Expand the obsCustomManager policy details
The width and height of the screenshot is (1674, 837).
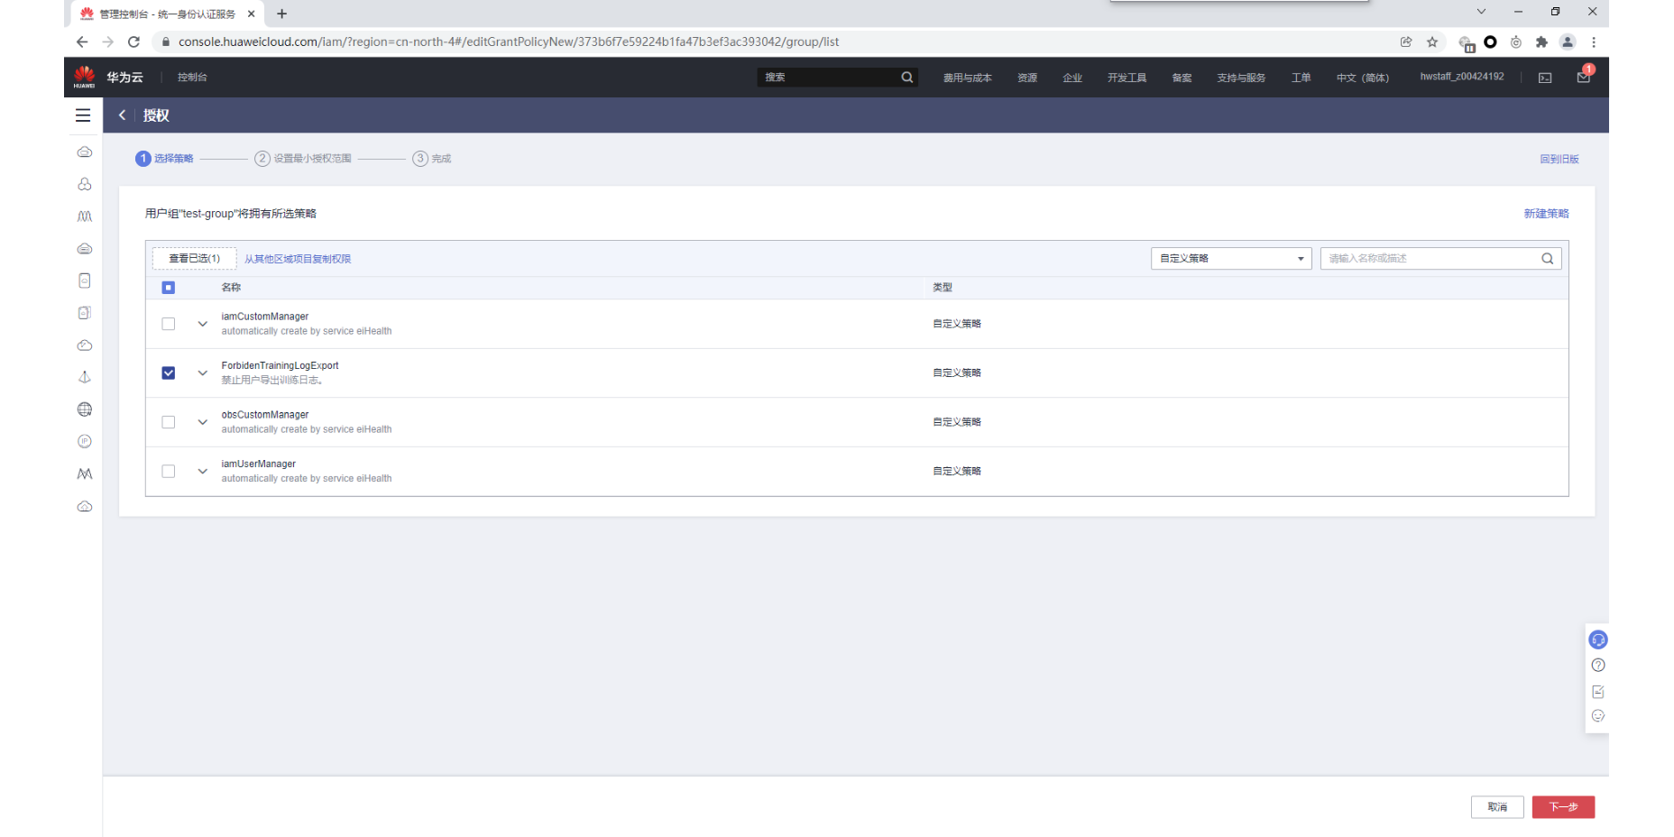pos(203,422)
